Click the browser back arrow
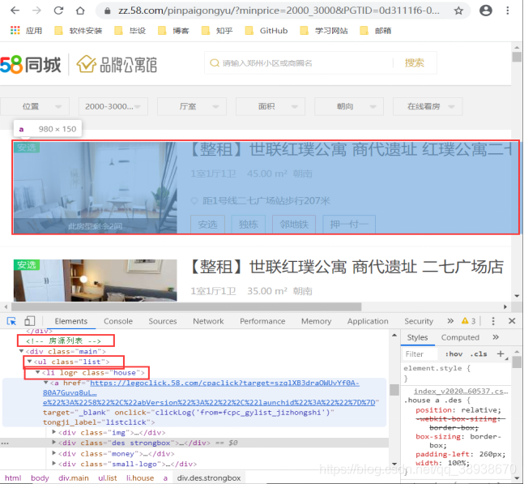Viewport: 524px width, 484px height. pyautogui.click(x=15, y=11)
